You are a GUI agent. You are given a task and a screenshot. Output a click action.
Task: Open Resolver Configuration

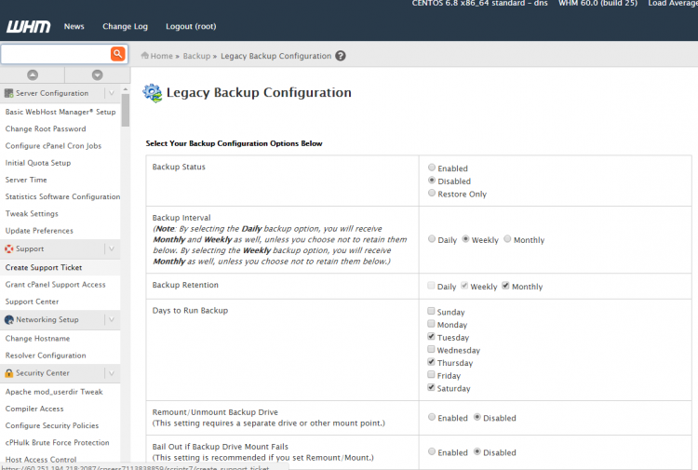[46, 356]
